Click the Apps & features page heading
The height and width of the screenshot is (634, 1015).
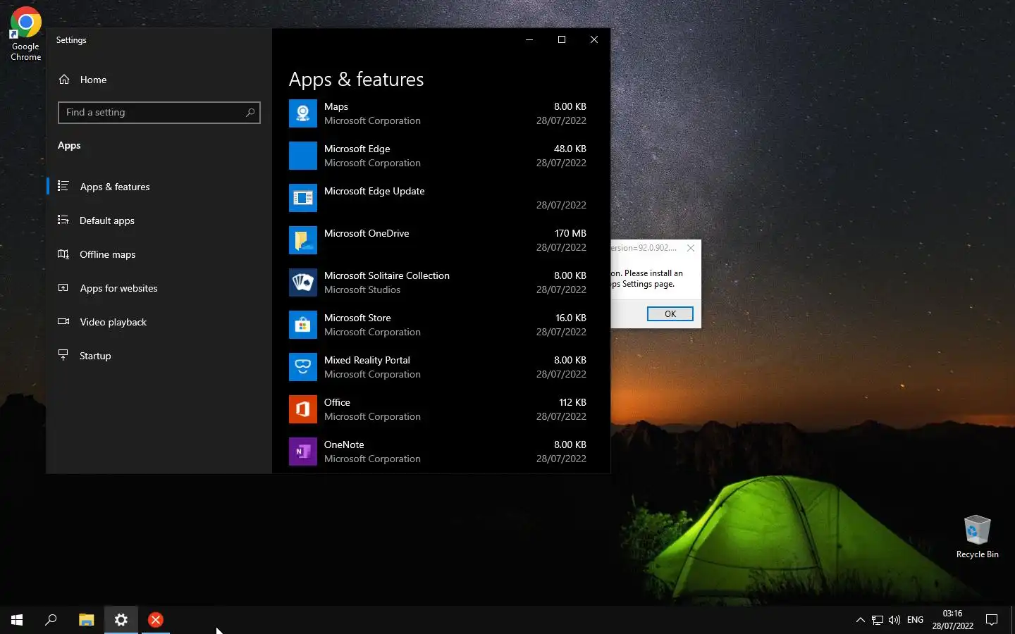356,79
